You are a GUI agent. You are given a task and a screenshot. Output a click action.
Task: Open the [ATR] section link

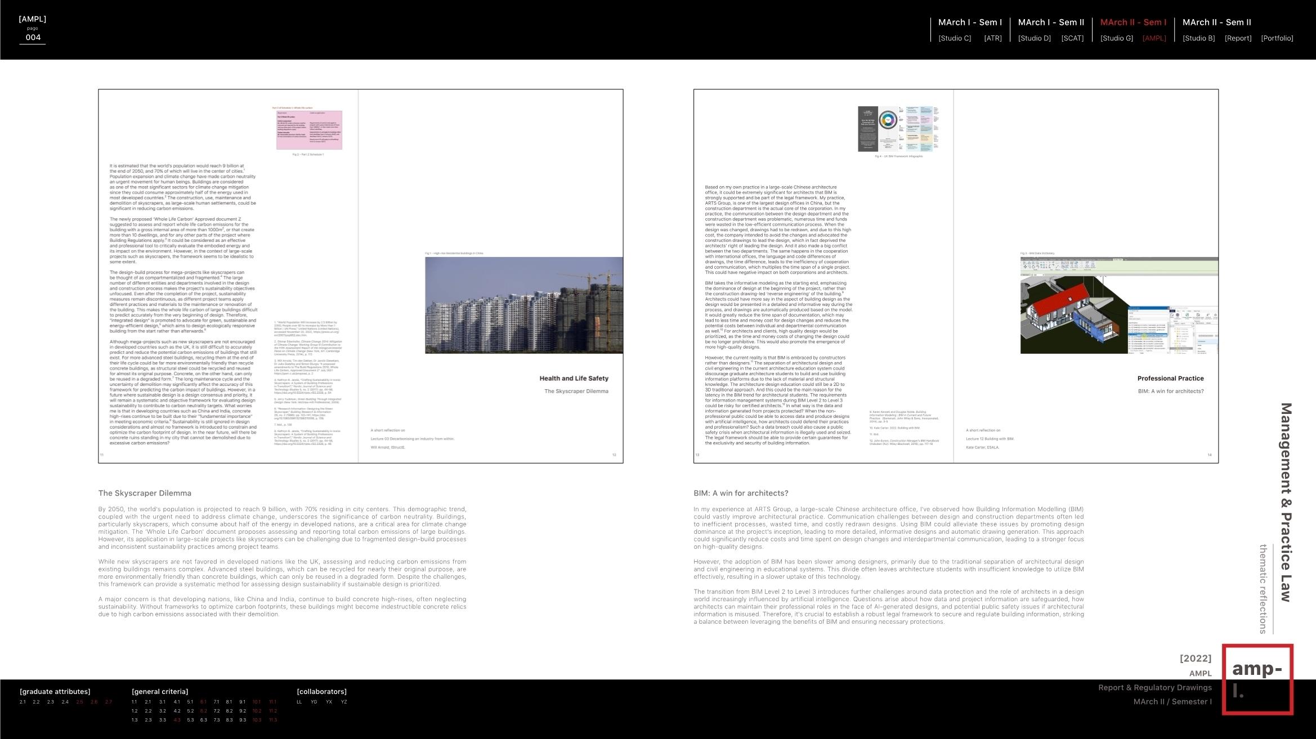(x=992, y=38)
